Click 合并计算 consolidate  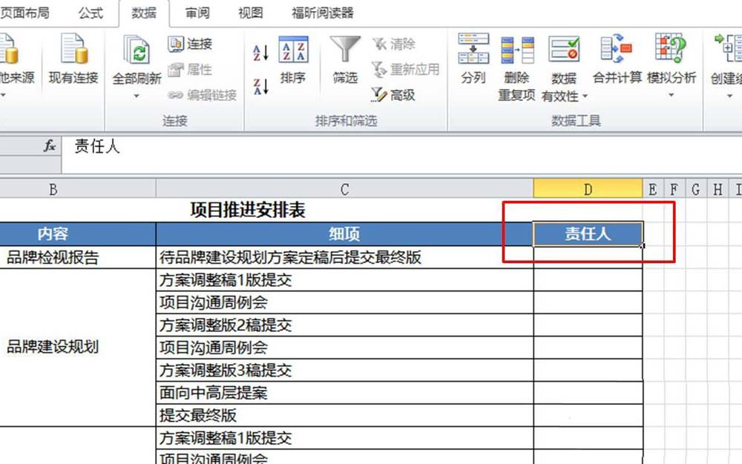click(617, 59)
